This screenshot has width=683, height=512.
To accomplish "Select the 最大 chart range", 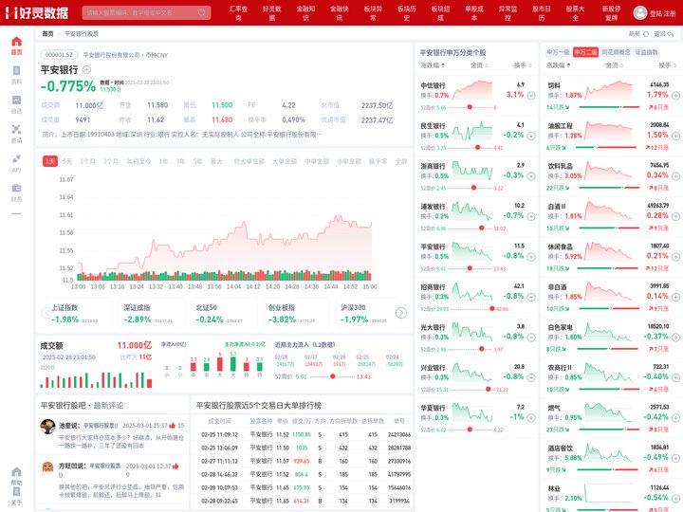I will tap(216, 161).
